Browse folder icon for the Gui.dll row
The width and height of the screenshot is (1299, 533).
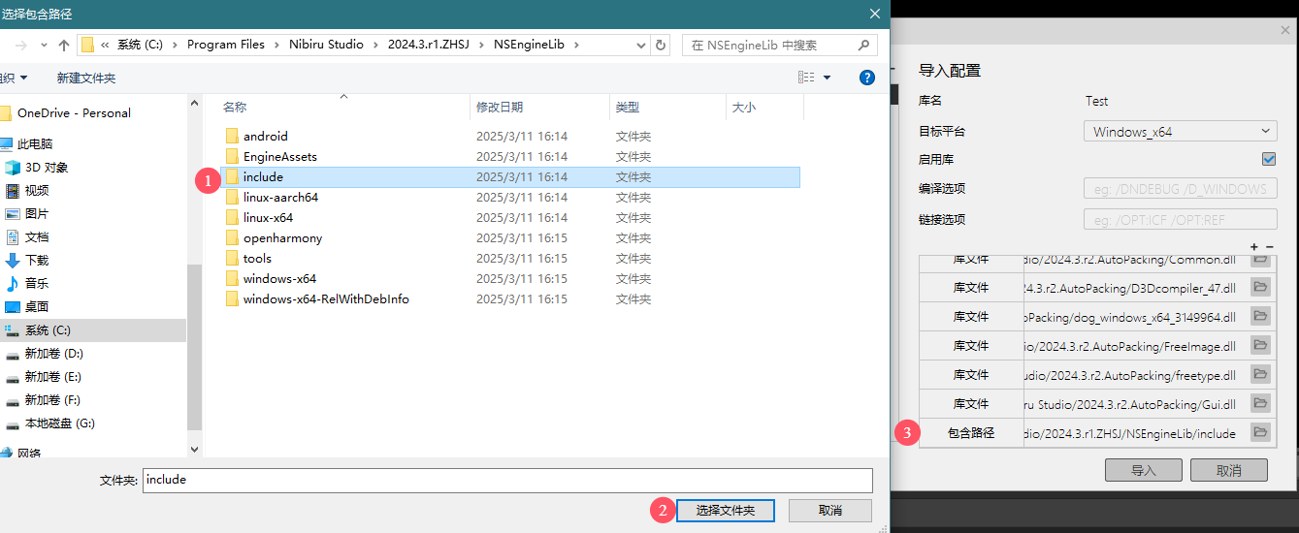click(1260, 403)
